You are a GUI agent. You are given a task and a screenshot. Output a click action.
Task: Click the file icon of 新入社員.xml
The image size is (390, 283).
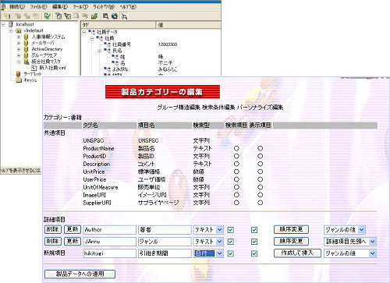(34, 68)
